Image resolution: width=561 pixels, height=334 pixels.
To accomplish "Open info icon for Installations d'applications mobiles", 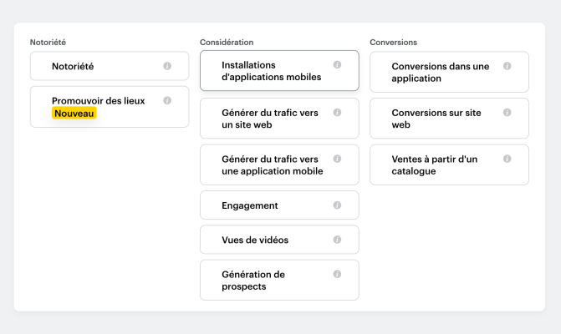I will [337, 65].
